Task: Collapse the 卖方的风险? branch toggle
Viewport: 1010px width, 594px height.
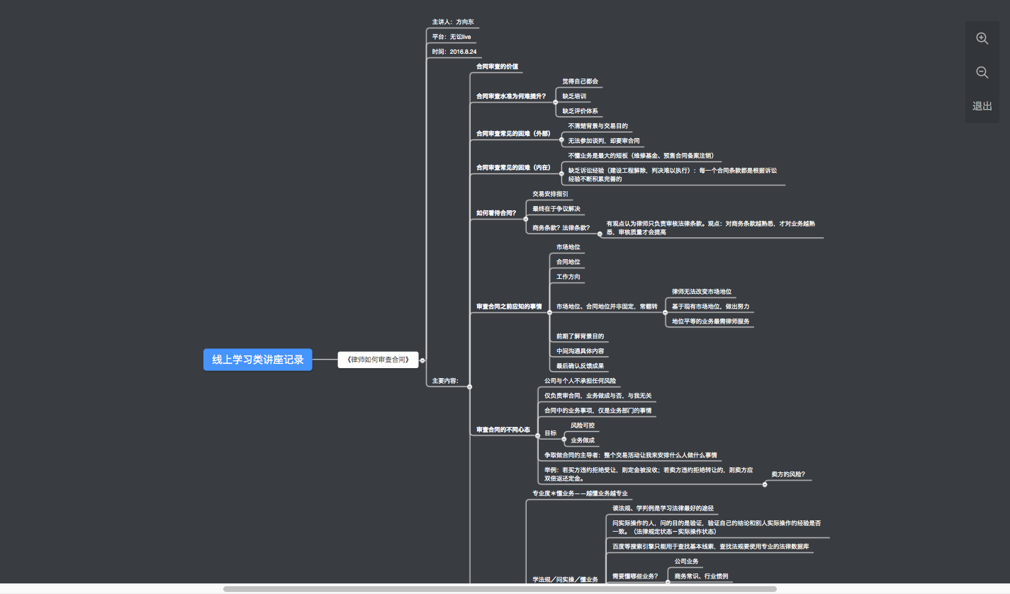Action: (x=764, y=485)
